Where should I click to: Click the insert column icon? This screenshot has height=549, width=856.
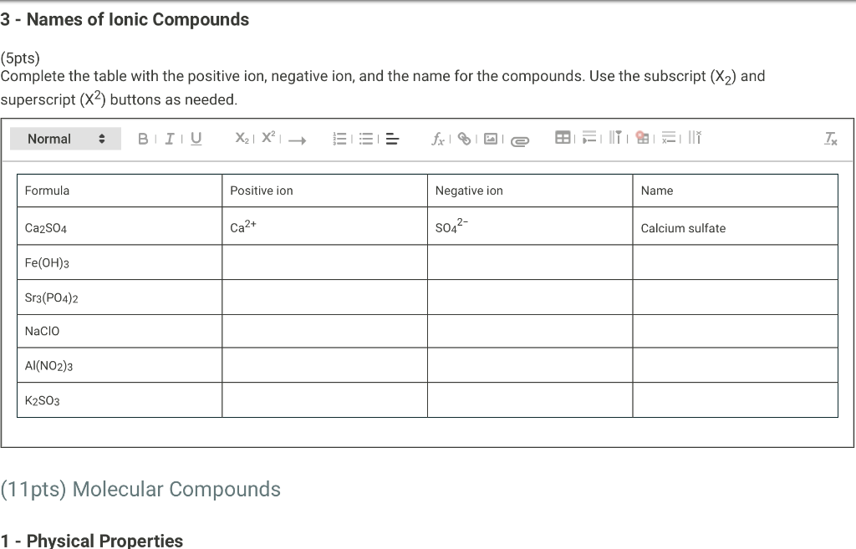pyautogui.click(x=618, y=139)
